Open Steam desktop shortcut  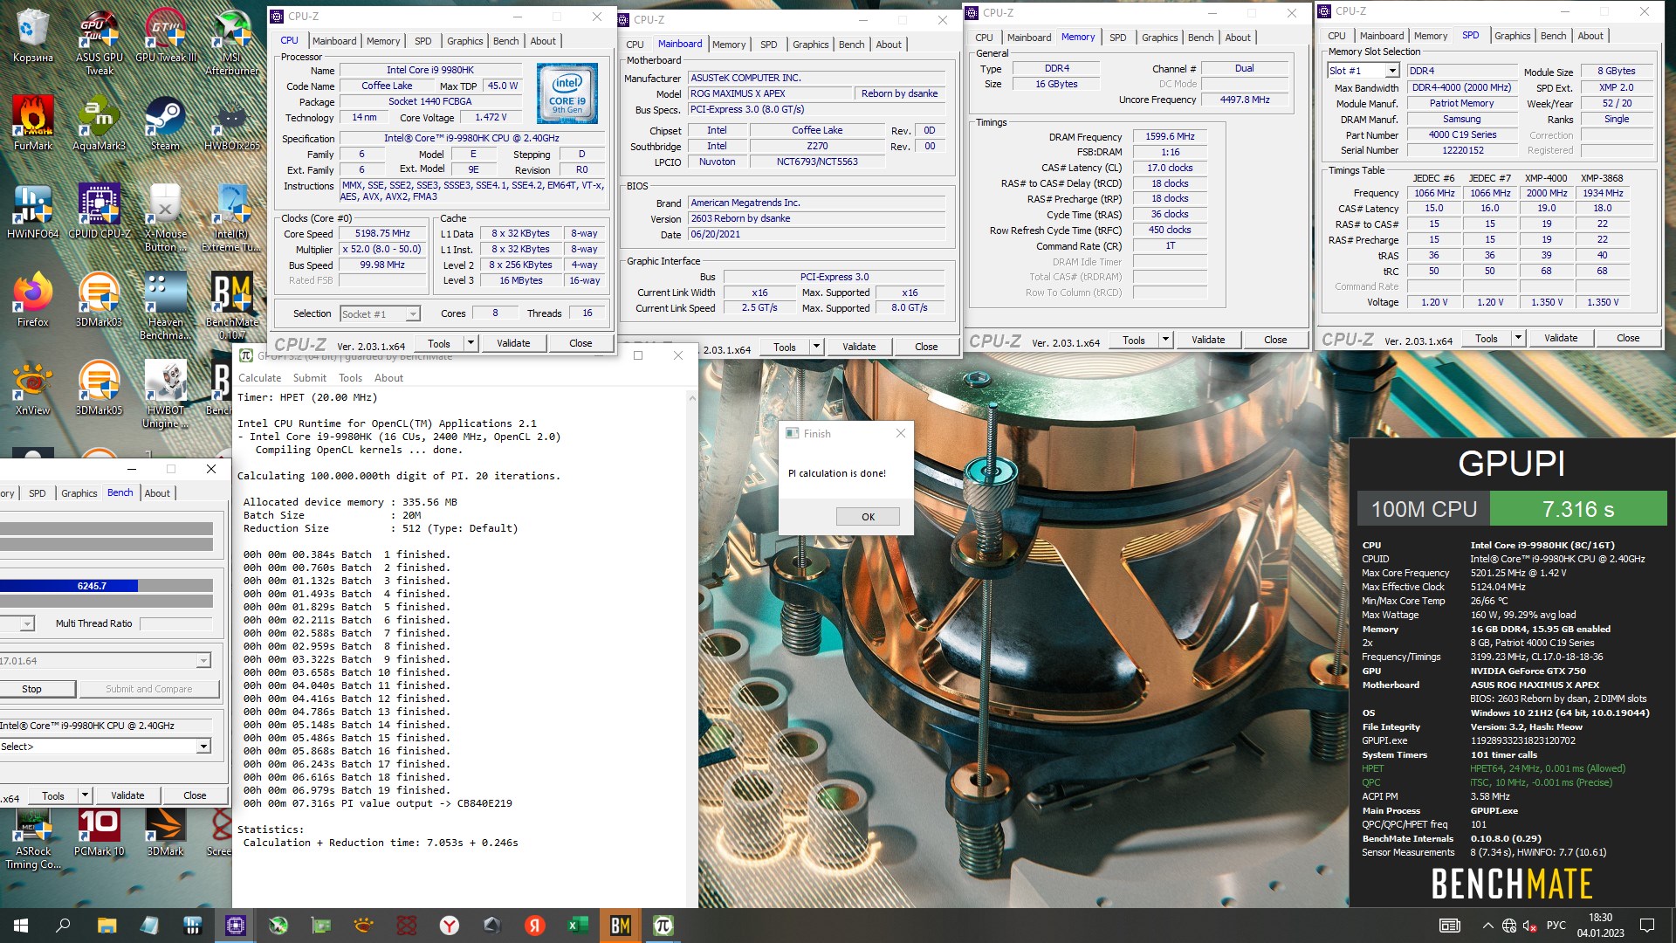(x=166, y=124)
